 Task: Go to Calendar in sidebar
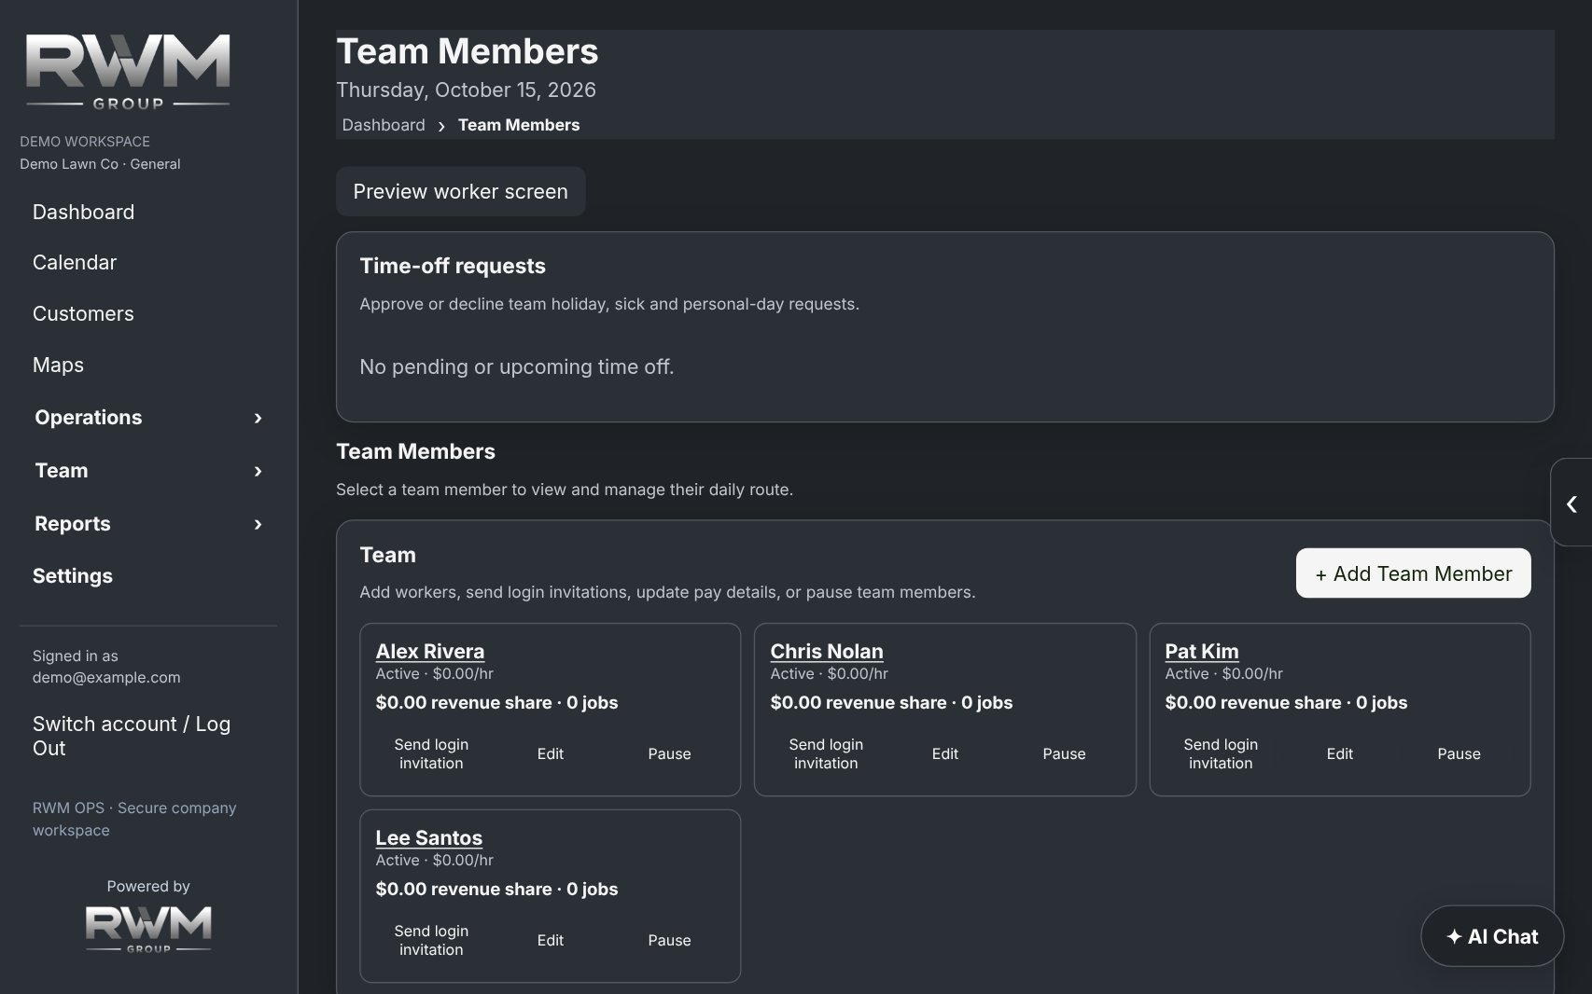pyautogui.click(x=75, y=262)
